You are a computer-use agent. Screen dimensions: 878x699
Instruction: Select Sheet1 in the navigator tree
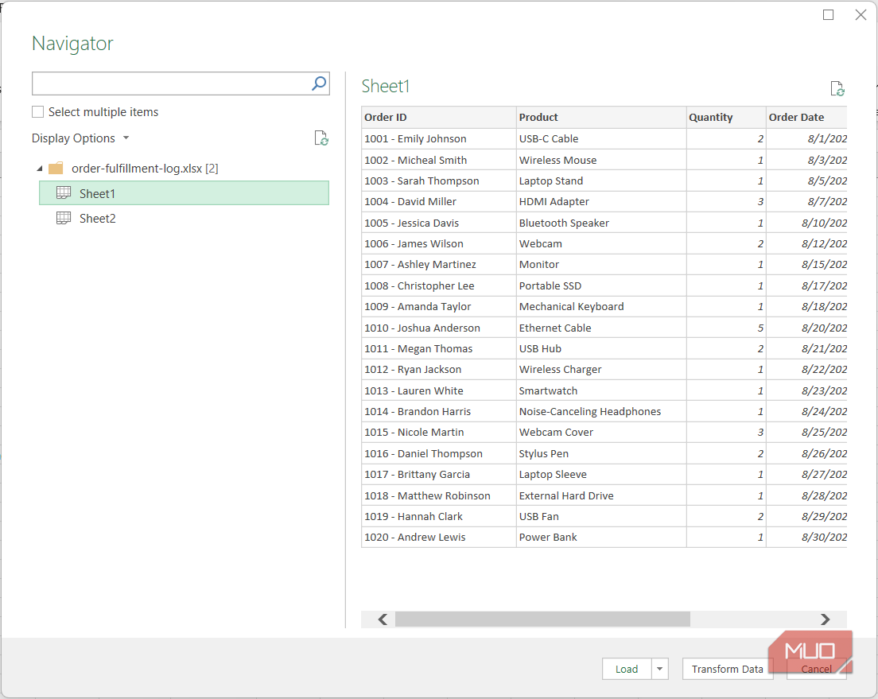[184, 193]
